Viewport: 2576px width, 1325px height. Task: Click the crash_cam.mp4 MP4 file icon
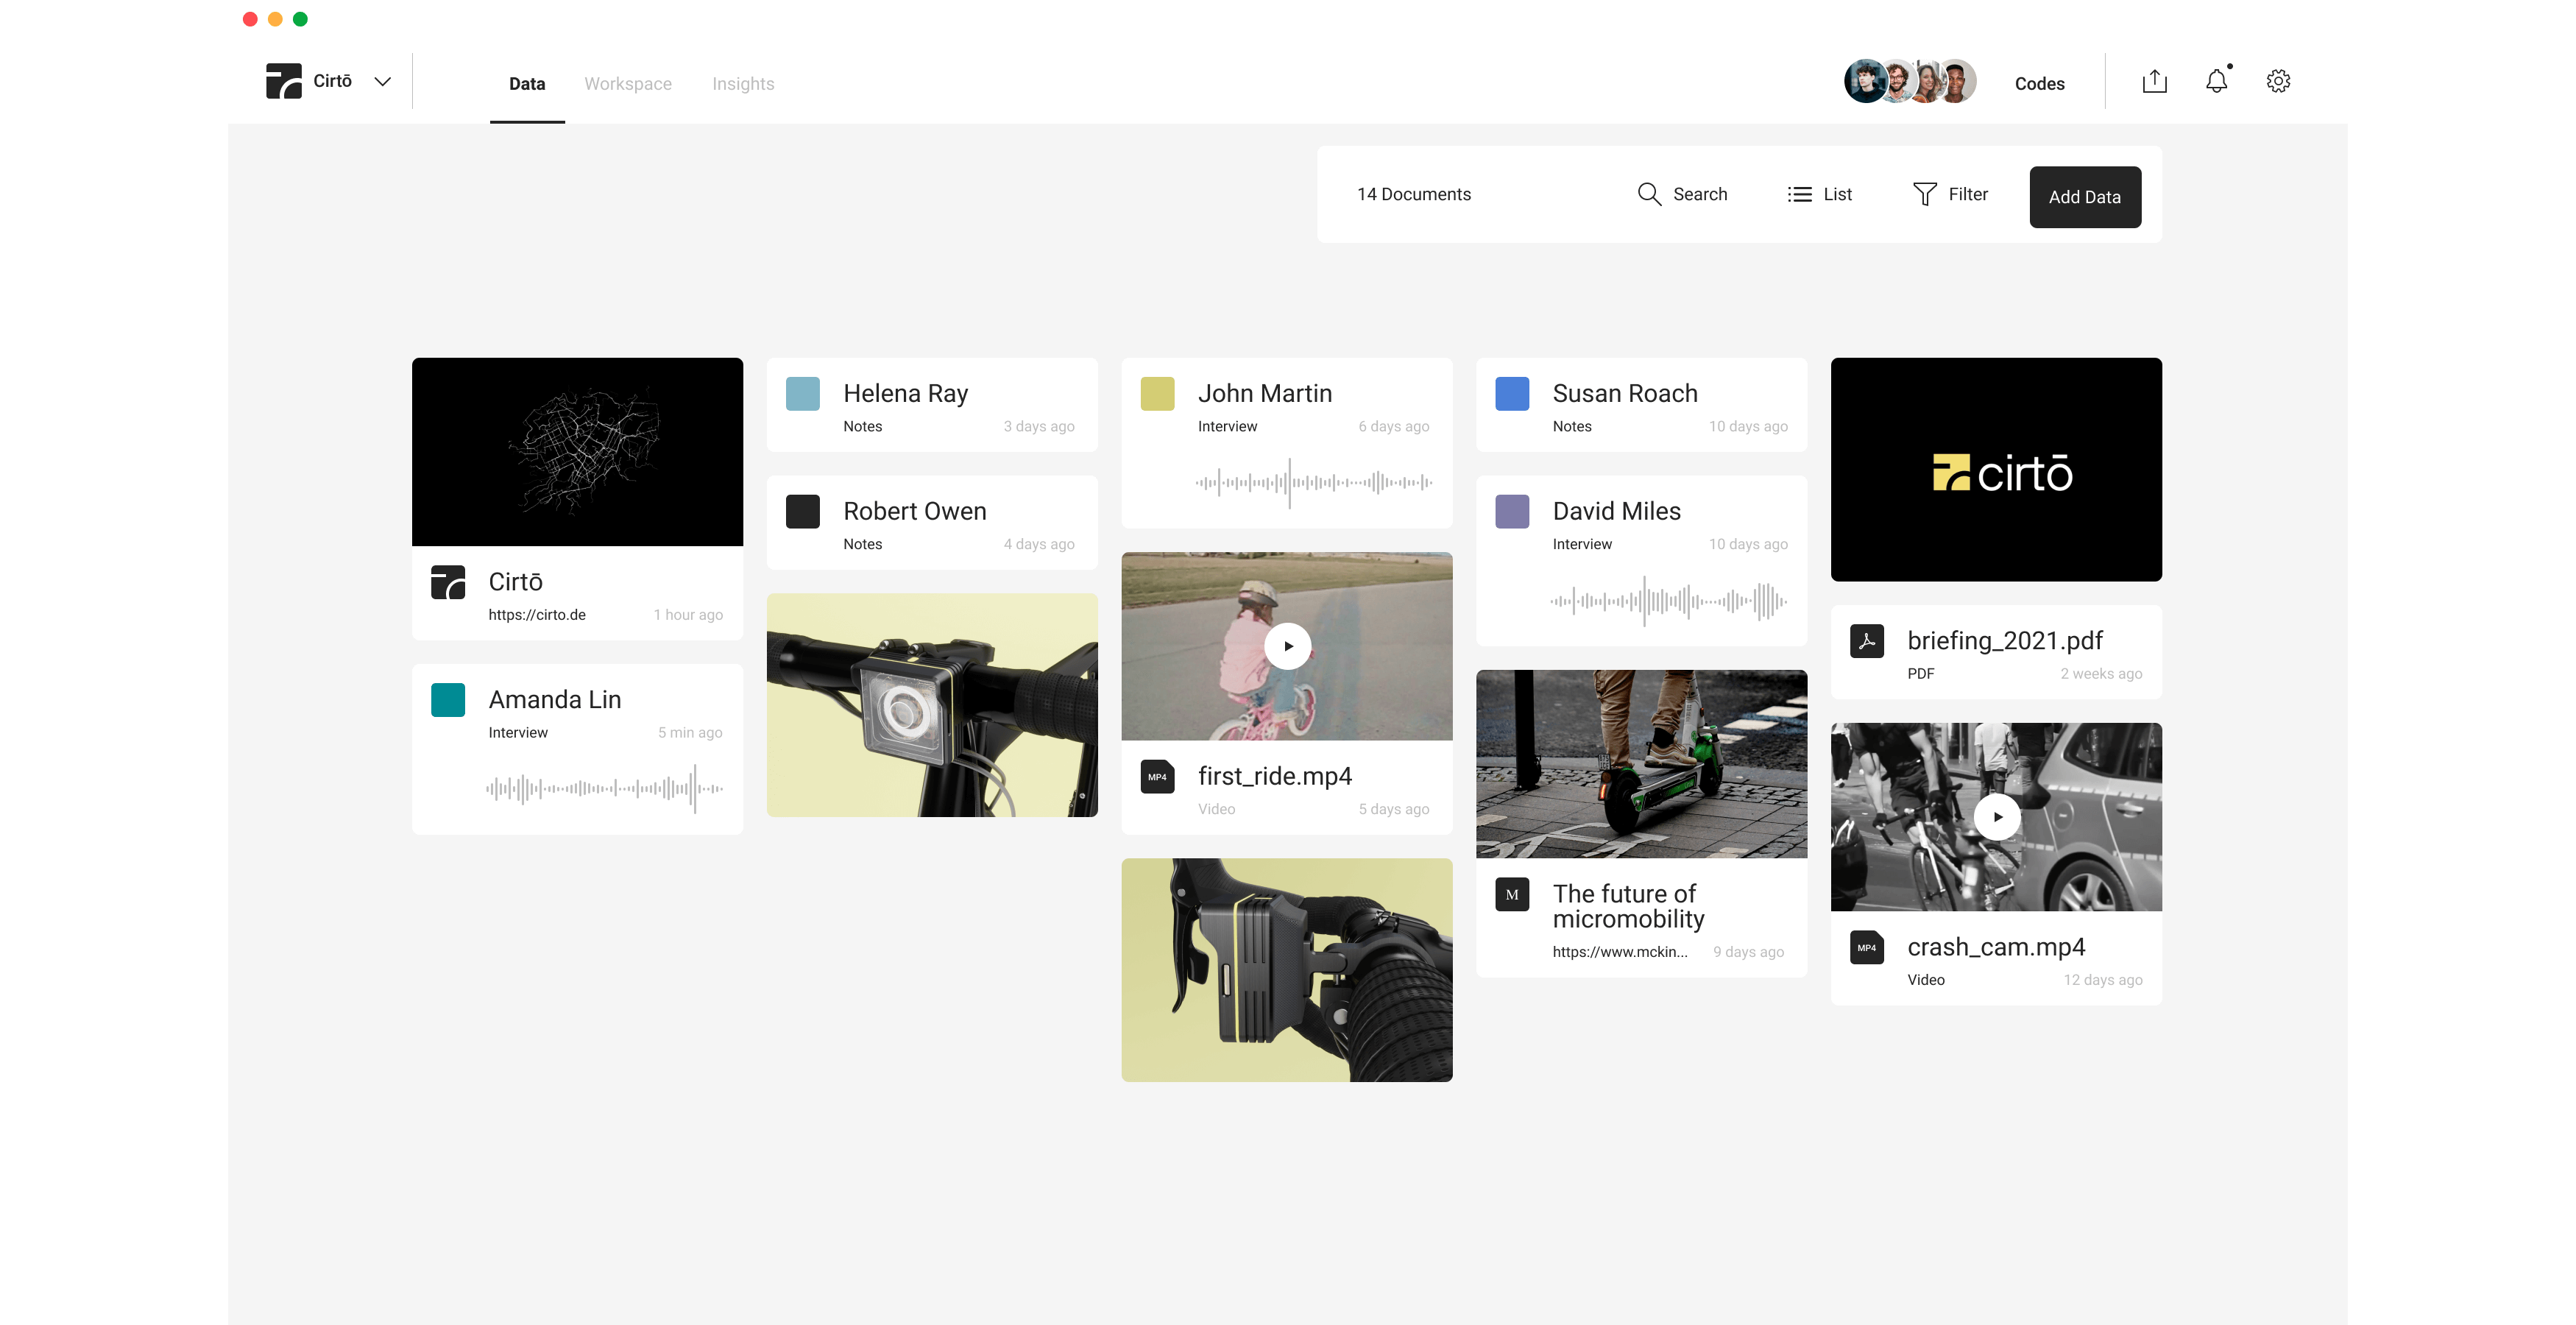(x=1866, y=948)
